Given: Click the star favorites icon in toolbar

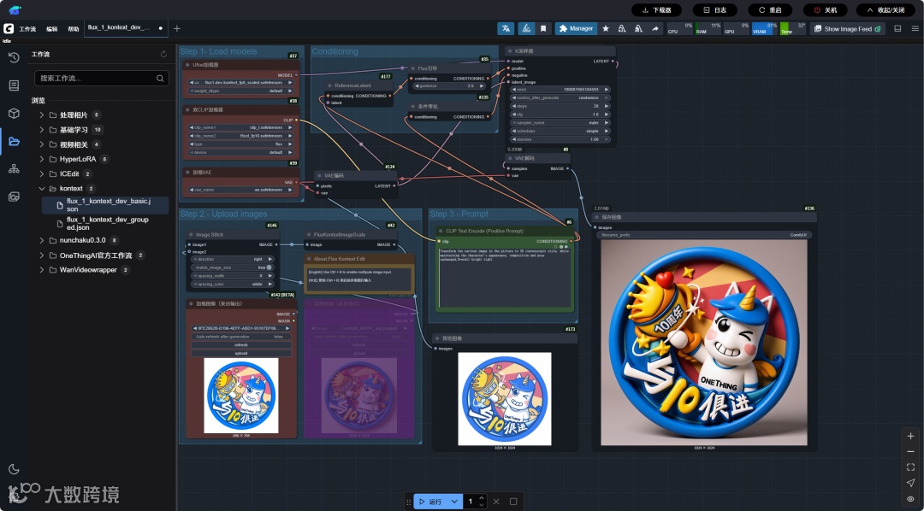Looking at the screenshot, I should click(605, 28).
